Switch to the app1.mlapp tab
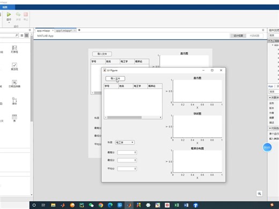Image resolution: width=279 pixels, height=209 pixels. point(64,31)
